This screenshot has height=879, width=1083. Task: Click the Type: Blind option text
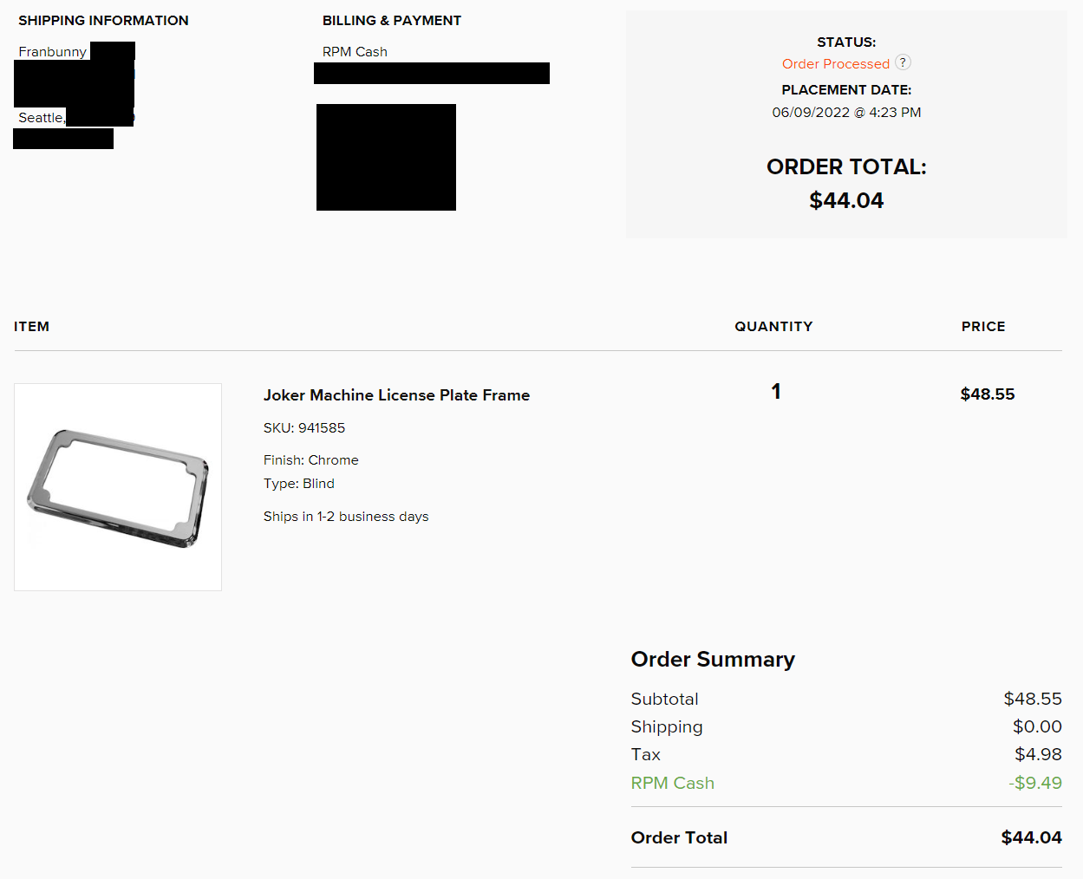point(298,484)
